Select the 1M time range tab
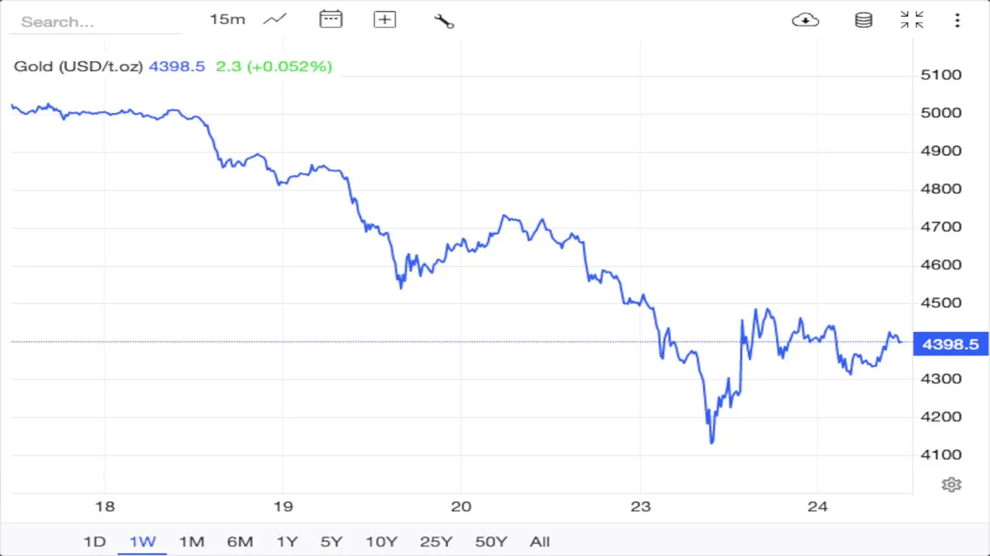Screen dimensions: 990x556 click(191, 541)
